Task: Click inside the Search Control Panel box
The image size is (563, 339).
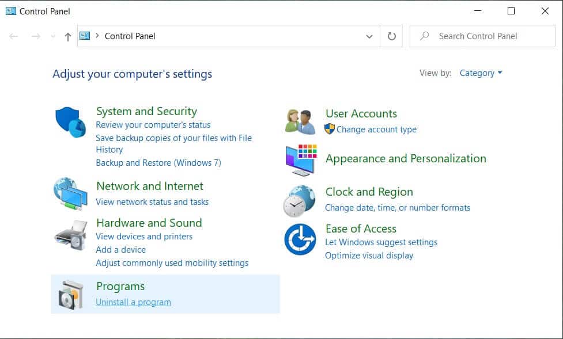Action: 481,36
